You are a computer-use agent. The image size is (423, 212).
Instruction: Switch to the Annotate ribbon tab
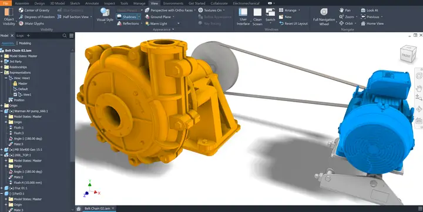(92, 4)
